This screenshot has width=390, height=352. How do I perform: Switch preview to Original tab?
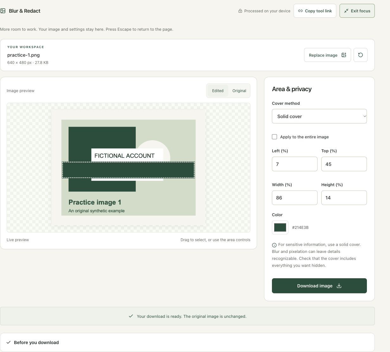239,91
